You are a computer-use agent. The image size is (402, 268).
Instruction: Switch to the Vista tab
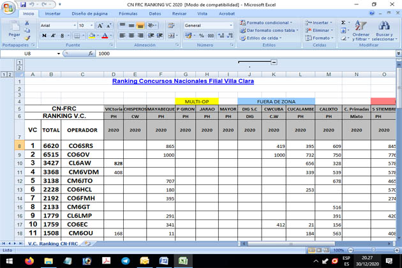pyautogui.click(x=202, y=13)
